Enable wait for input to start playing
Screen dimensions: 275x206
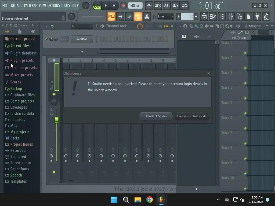pos(158,5)
